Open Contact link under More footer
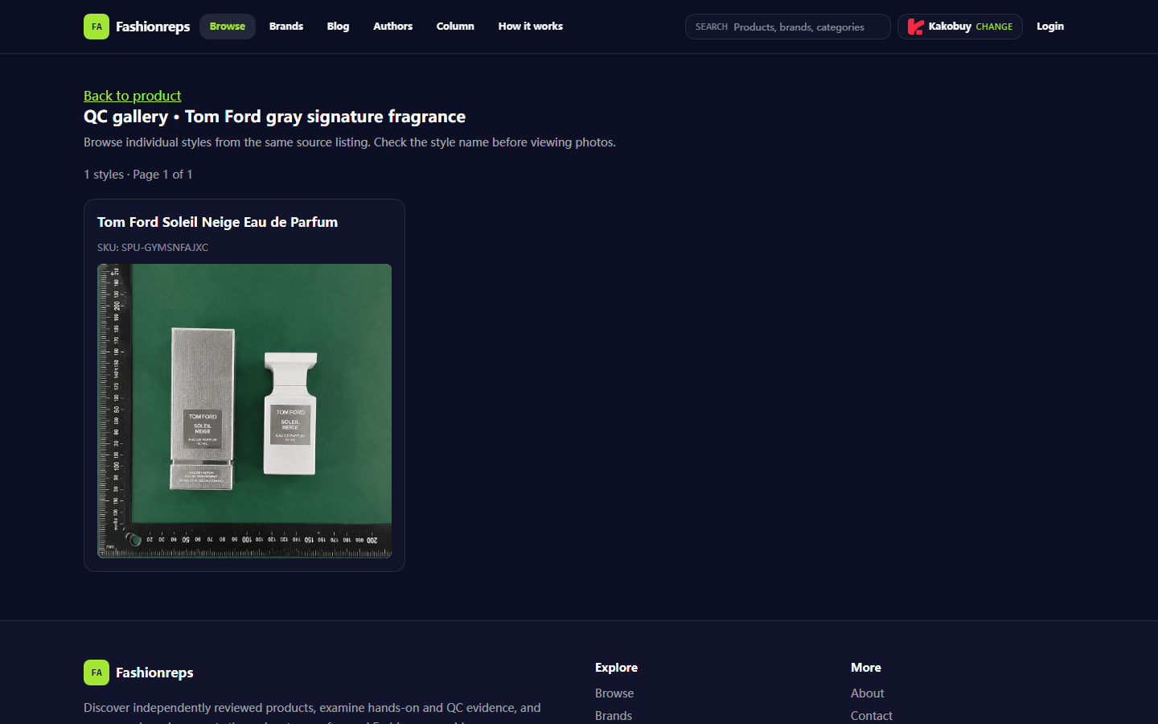1158x724 pixels. pos(872,716)
